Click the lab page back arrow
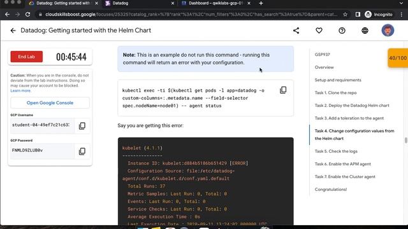408x229 pixels. (13, 31)
